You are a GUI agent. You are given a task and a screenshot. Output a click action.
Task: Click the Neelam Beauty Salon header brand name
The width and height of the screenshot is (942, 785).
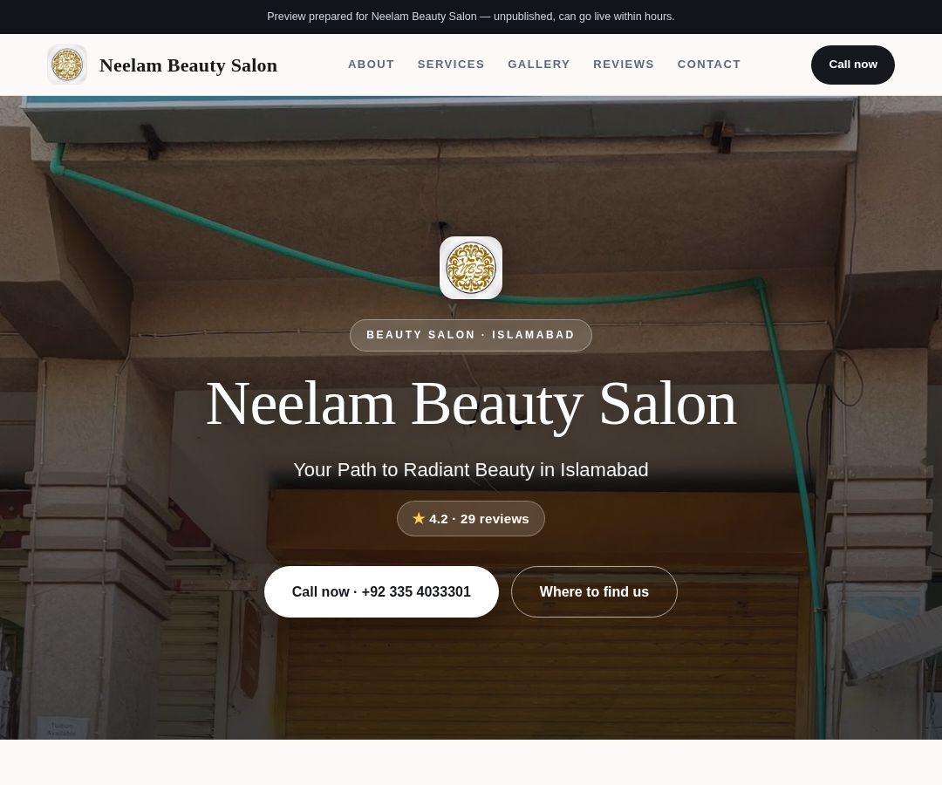pos(188,65)
